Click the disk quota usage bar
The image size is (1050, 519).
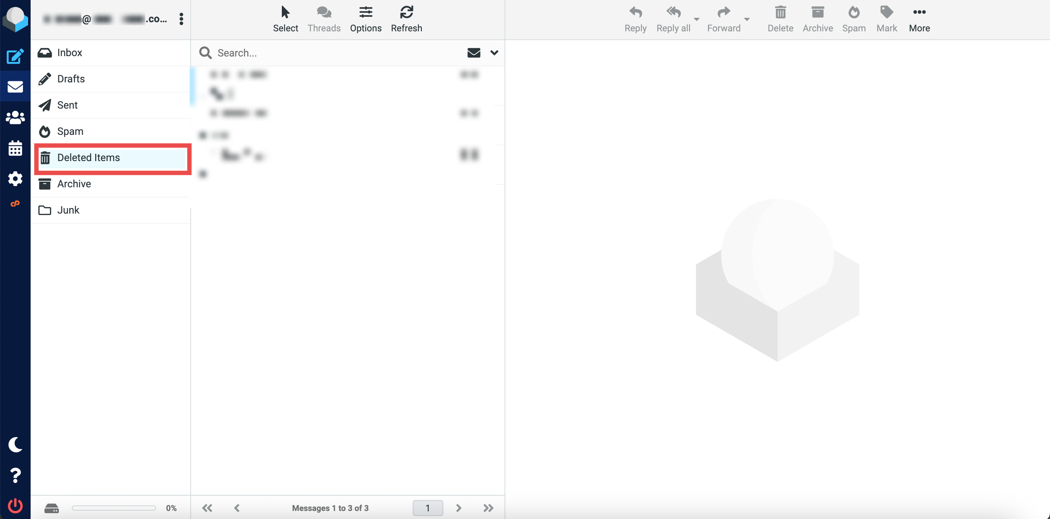pyautogui.click(x=114, y=508)
